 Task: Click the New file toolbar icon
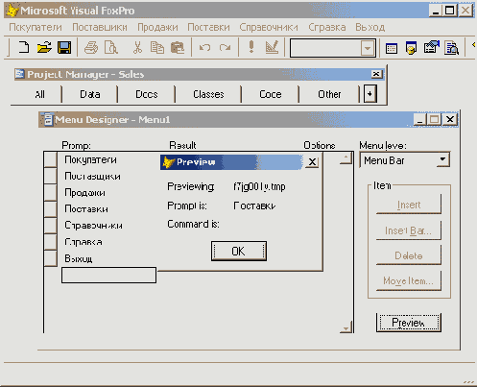click(x=23, y=48)
